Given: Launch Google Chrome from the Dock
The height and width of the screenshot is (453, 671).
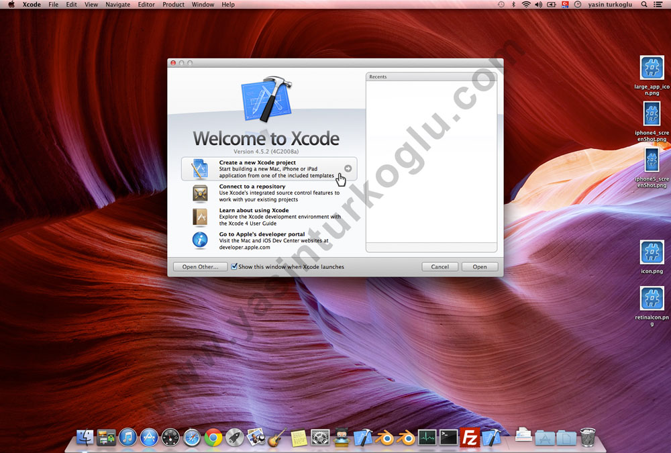Looking at the screenshot, I should click(213, 438).
